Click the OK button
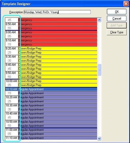130x143 pixels. [x=117, y=12]
